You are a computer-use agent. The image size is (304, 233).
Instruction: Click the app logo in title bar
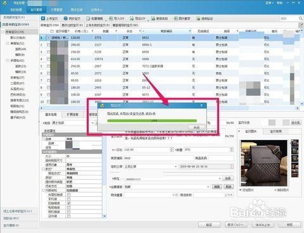tap(4, 3)
